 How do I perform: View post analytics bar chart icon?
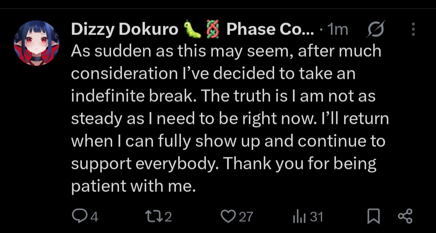click(x=299, y=217)
